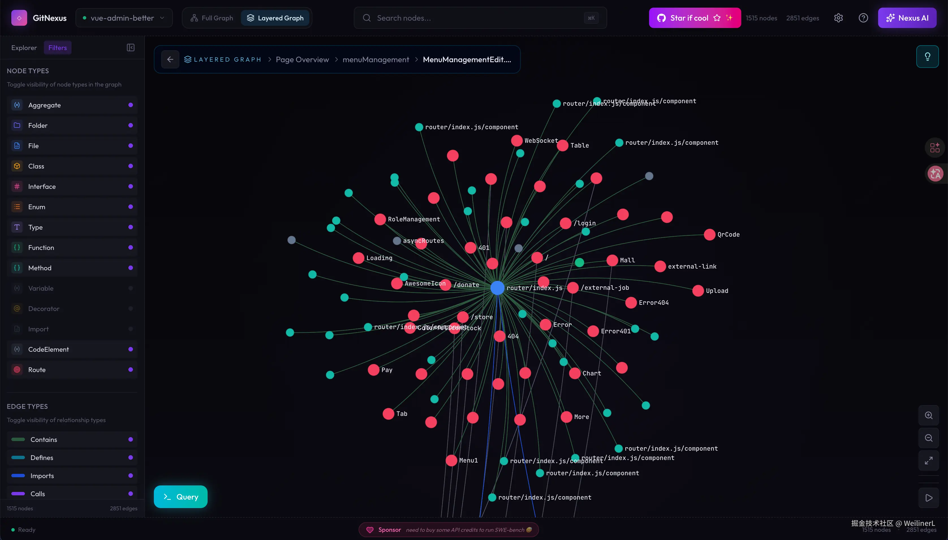Click the chevron before MenuManagementEdit breadcrumb

(416, 59)
